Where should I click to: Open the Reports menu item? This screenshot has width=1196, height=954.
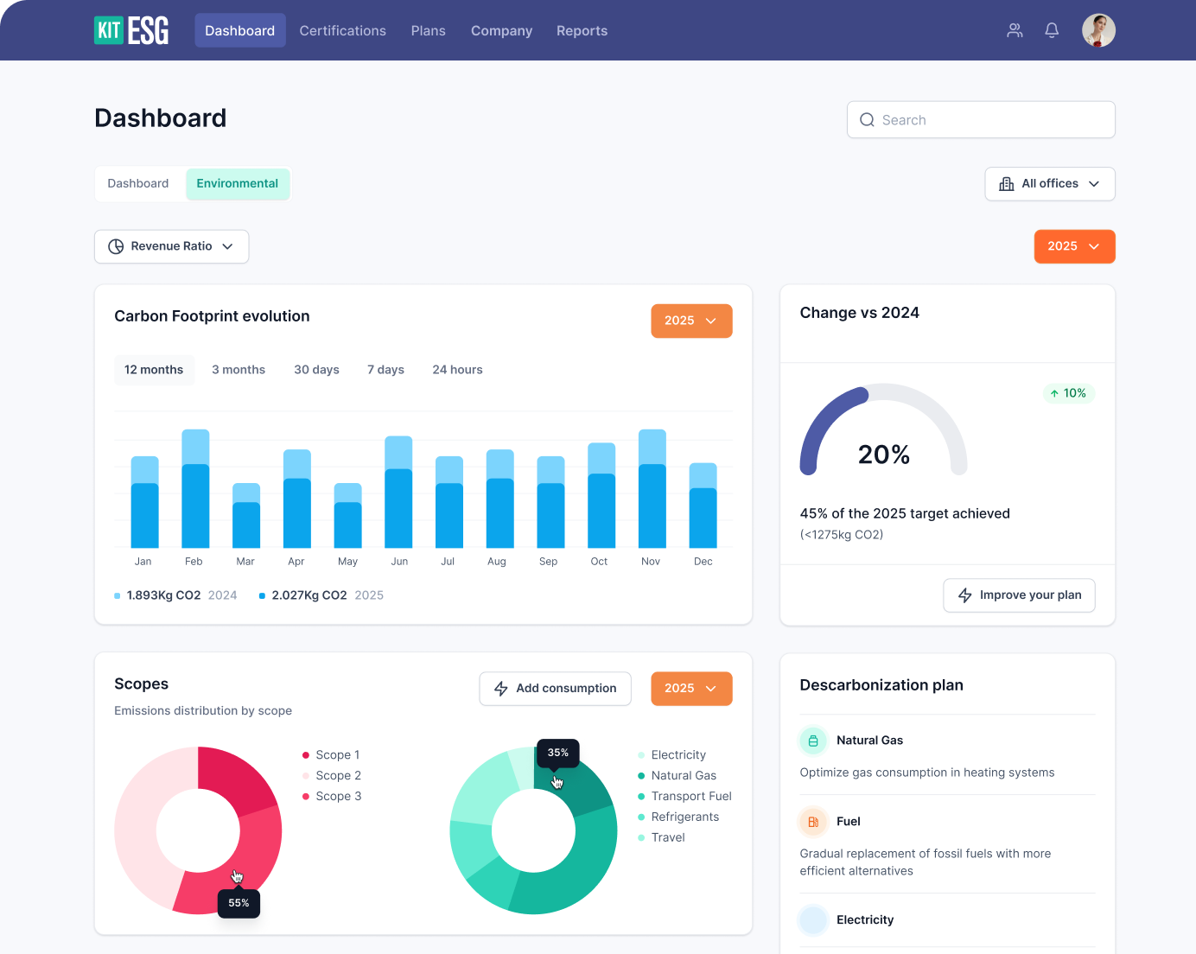click(x=582, y=31)
